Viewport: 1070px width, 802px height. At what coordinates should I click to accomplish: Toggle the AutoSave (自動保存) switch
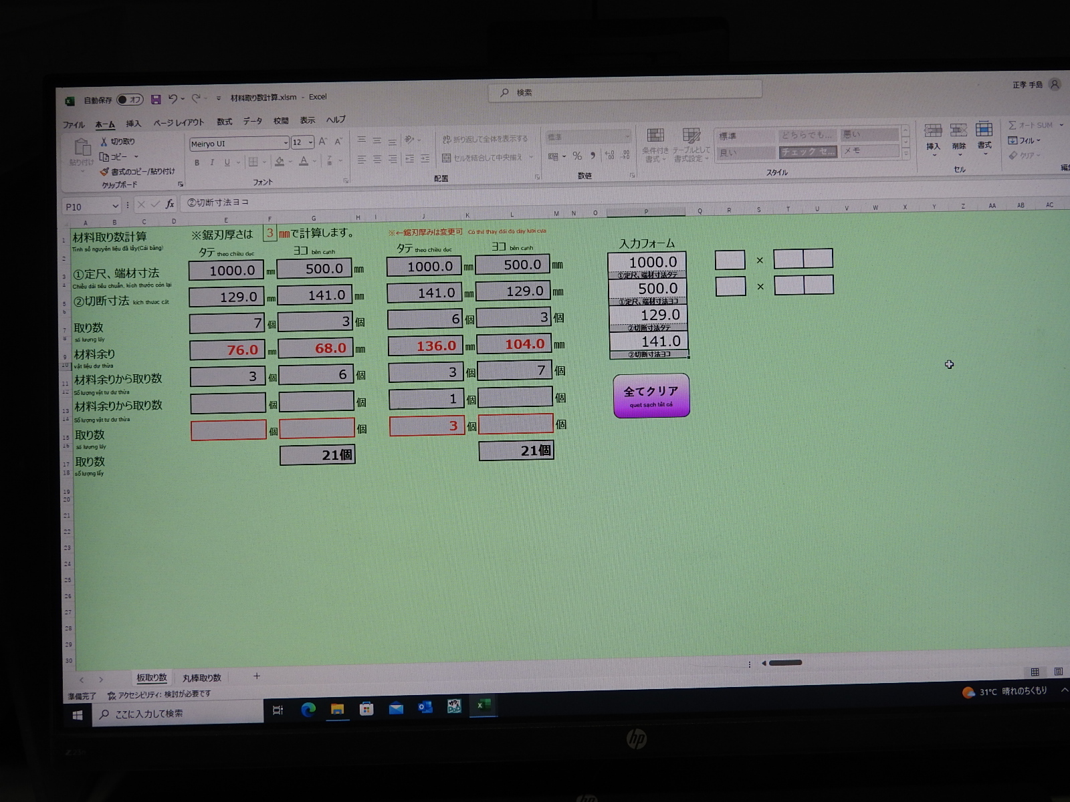130,100
